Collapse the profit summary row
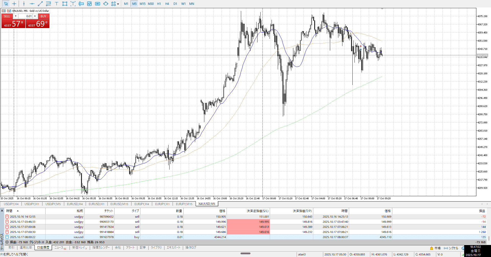The height and width of the screenshot is (257, 491). coord(7,242)
